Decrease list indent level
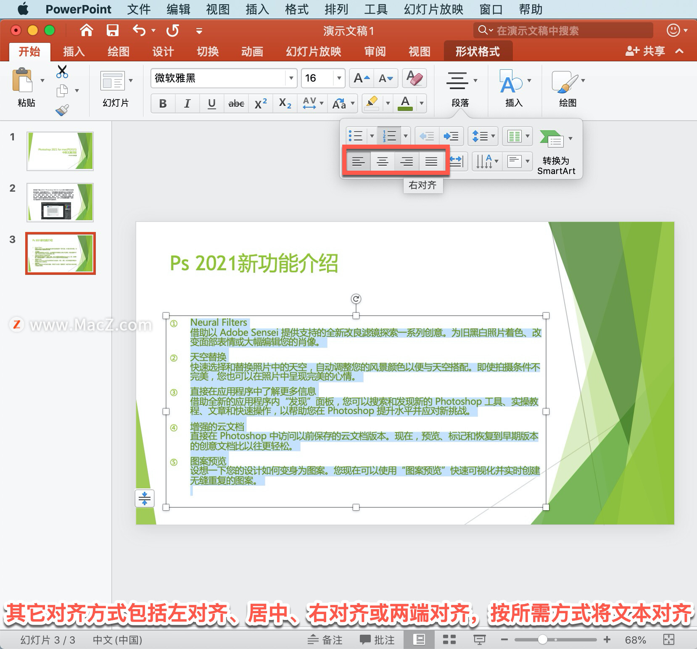The height and width of the screenshot is (649, 697). point(427,136)
